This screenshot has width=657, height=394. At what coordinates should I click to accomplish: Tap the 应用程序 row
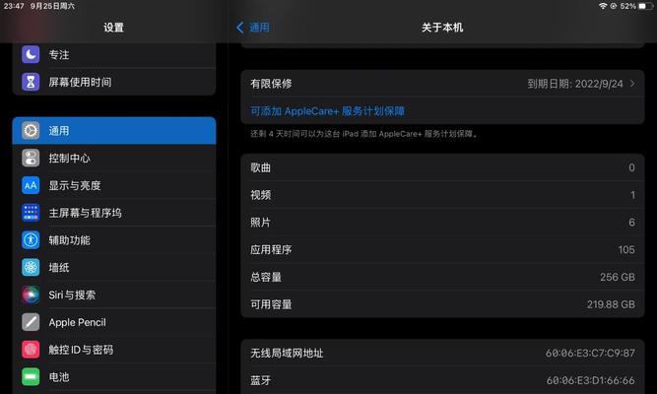[442, 250]
